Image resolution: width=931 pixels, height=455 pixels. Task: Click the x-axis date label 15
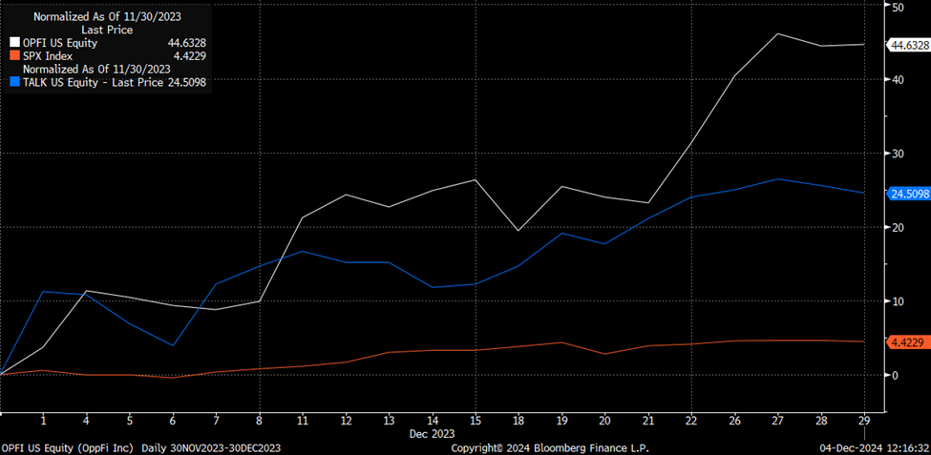pyautogui.click(x=475, y=422)
